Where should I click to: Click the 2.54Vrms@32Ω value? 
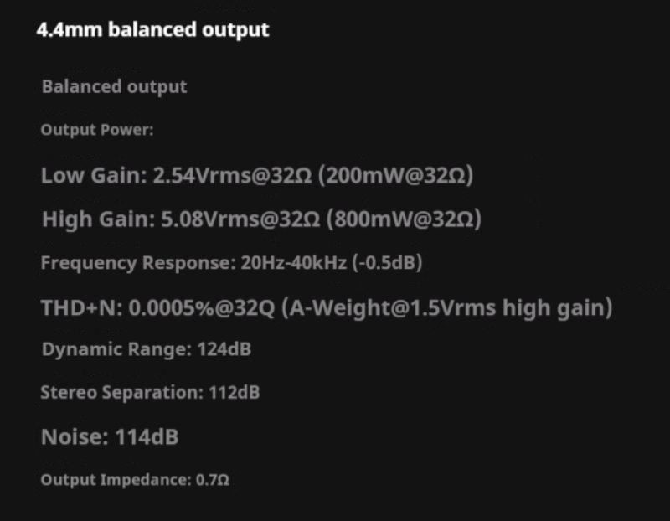[x=234, y=177]
